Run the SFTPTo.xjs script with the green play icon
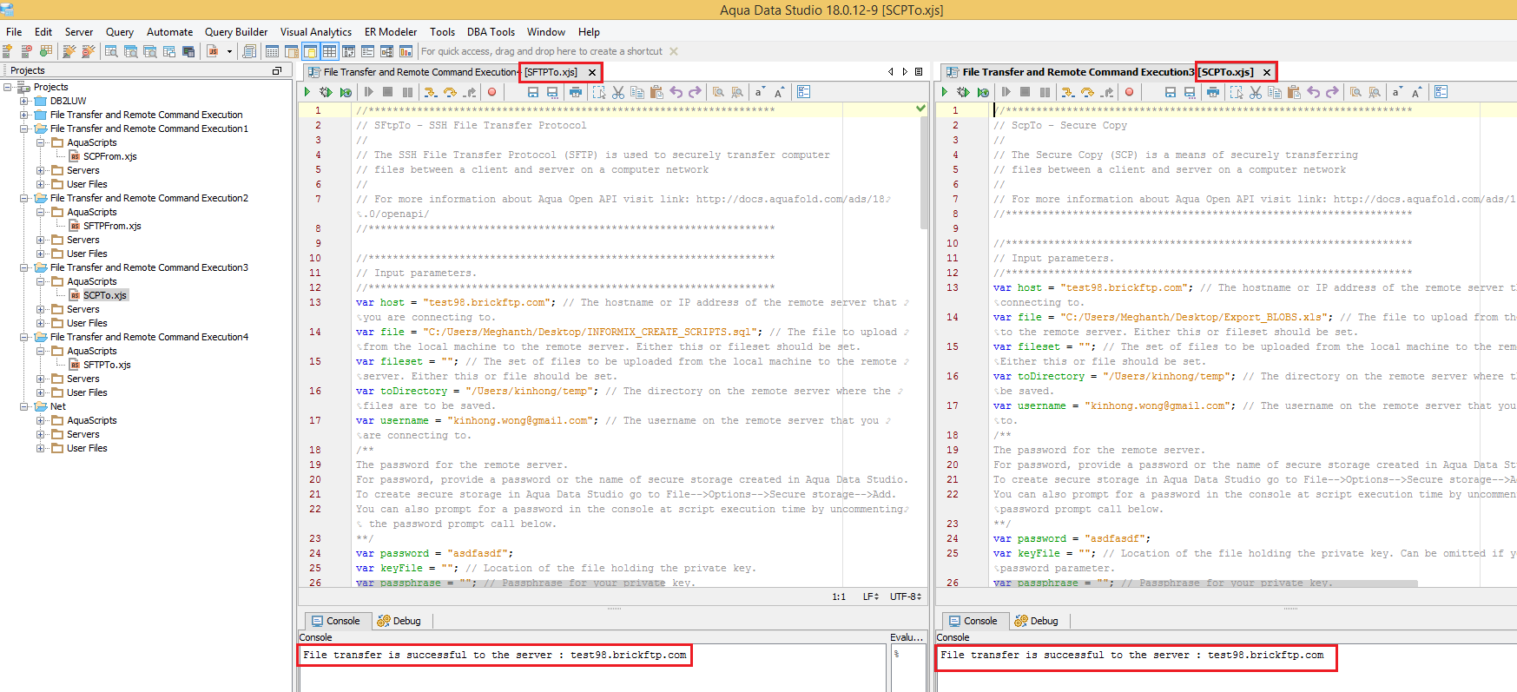This screenshot has width=1517, height=692. pos(307,92)
